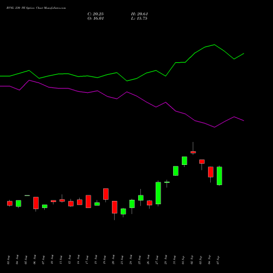Screen dimensions: 273x273
Task: Select the 10 Aug date label
Action: click(x=52, y=260)
